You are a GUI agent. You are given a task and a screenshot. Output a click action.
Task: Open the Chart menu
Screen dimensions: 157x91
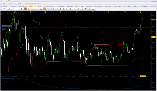click(x=5, y=3)
